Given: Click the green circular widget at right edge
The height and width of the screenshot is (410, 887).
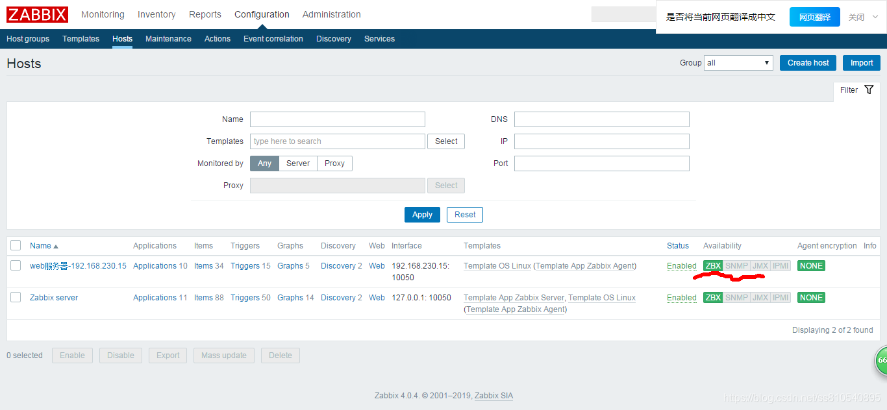Looking at the screenshot, I should (881, 360).
